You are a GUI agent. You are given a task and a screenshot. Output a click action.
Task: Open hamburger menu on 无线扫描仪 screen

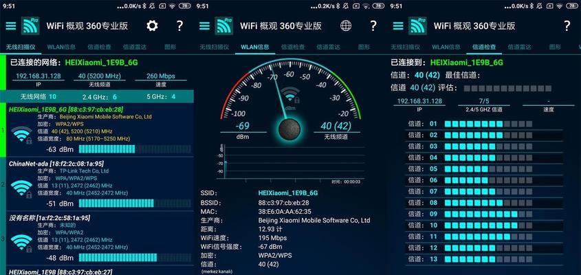[11, 26]
